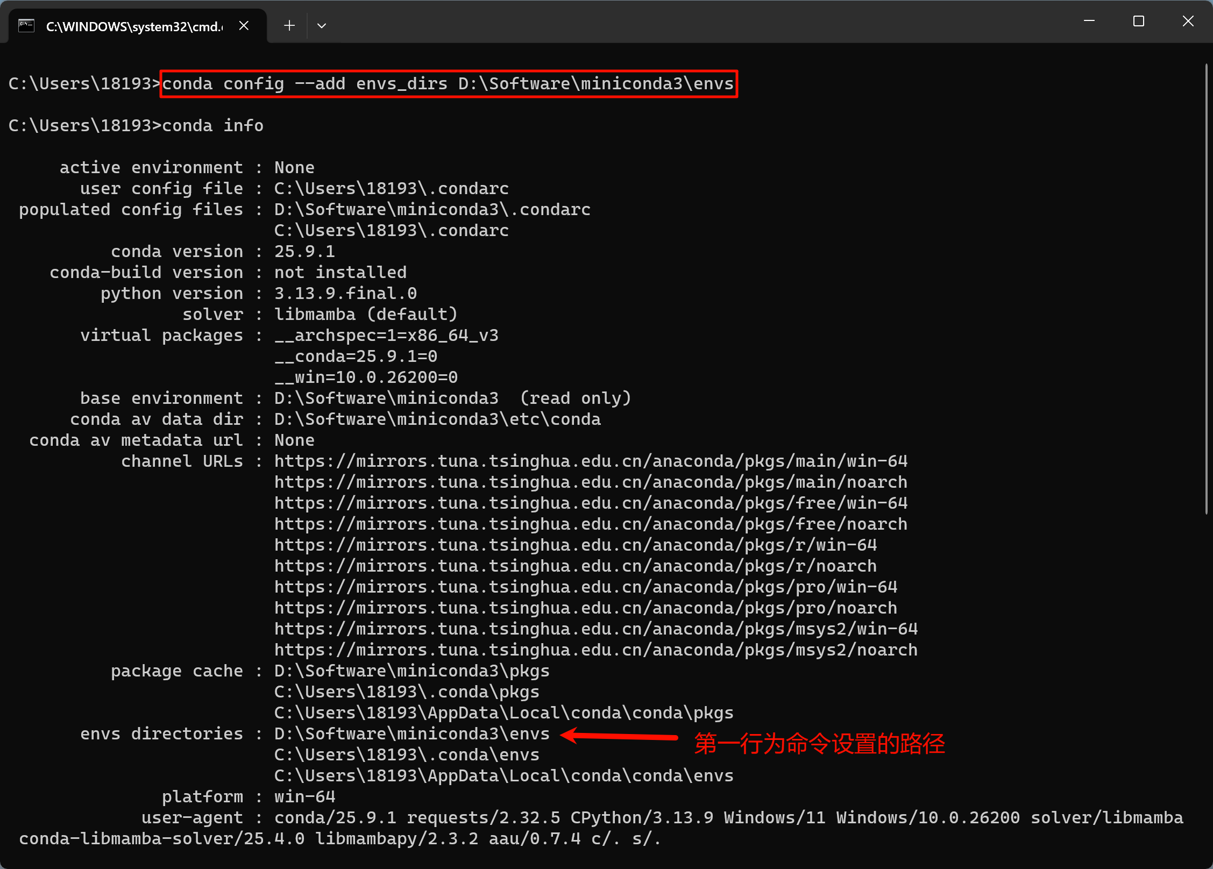Click the D:\Software\miniconda3\envs directory line

point(412,734)
